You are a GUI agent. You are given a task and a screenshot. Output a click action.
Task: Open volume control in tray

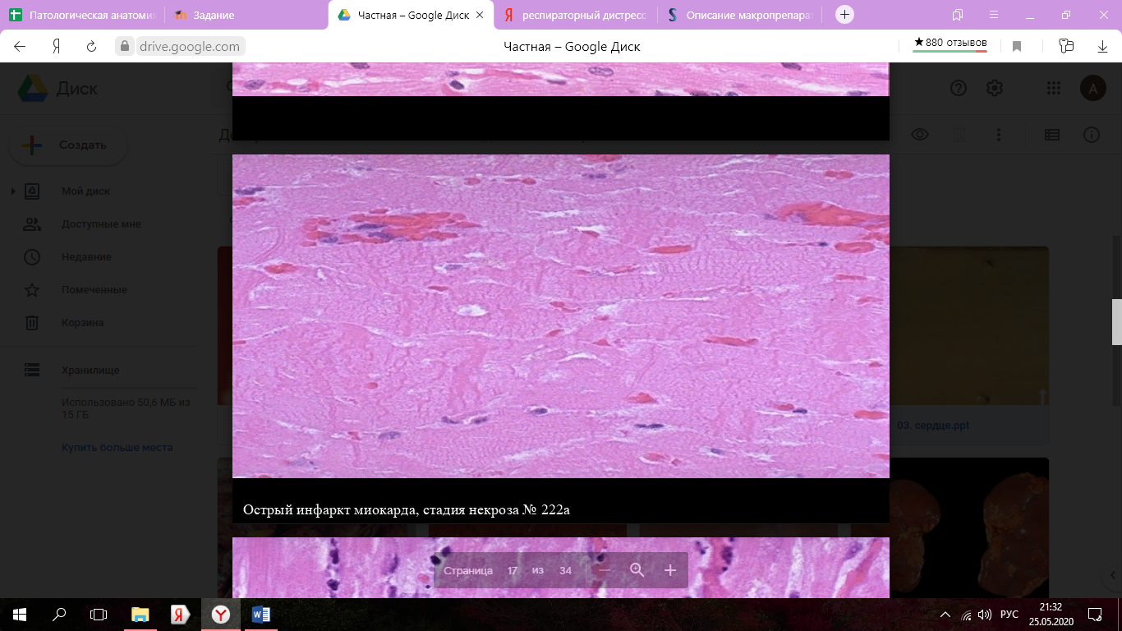[x=985, y=615]
